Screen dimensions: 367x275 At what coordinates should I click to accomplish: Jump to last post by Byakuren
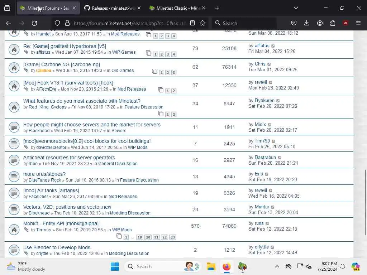tap(278, 101)
